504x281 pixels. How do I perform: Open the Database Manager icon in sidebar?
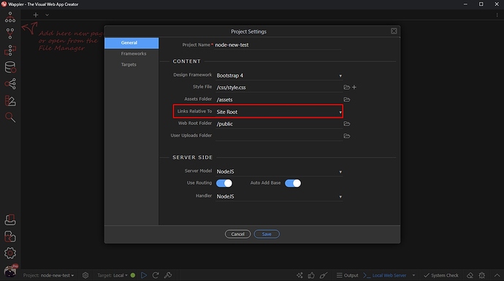tap(10, 67)
